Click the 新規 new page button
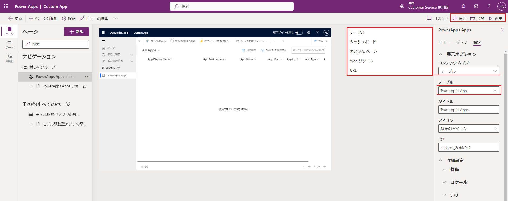Image resolution: width=508 pixels, height=201 pixels. (x=76, y=32)
